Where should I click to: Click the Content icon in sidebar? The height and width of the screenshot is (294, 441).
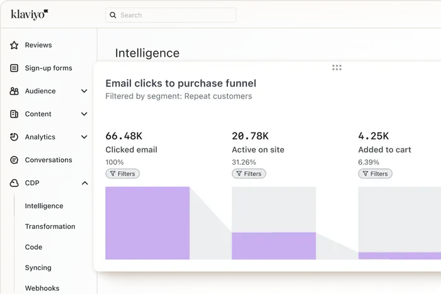tap(14, 114)
